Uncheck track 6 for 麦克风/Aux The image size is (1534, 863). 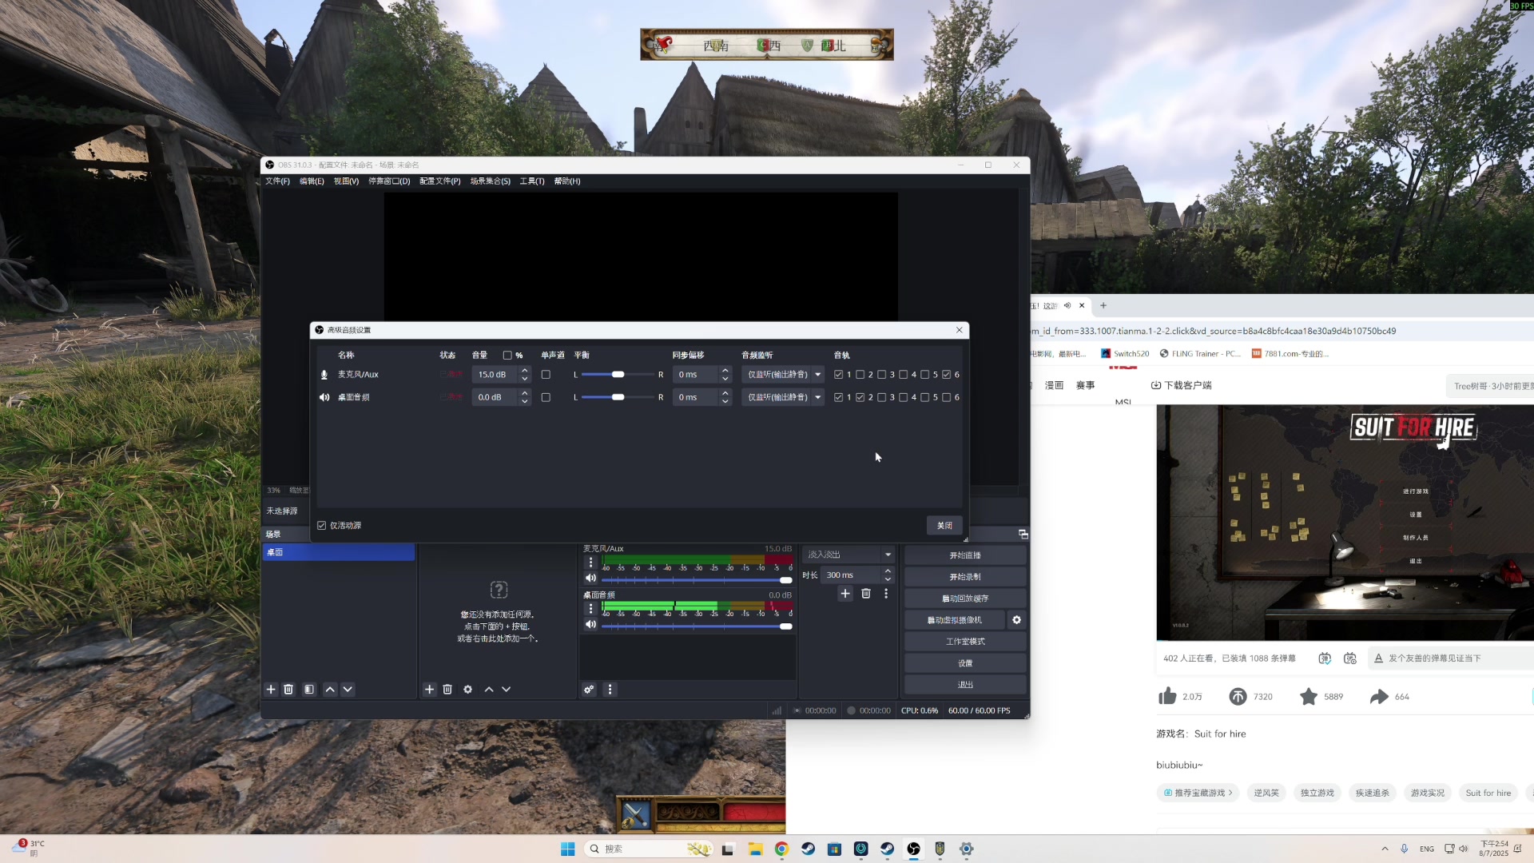pos(946,375)
